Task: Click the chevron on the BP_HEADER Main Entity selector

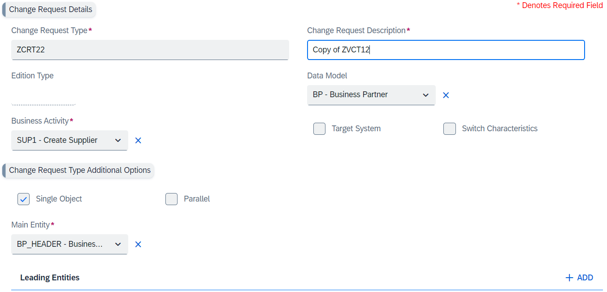Action: tap(118, 244)
